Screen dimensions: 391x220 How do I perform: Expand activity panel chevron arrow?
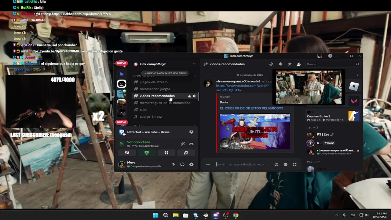[x=358, y=75]
